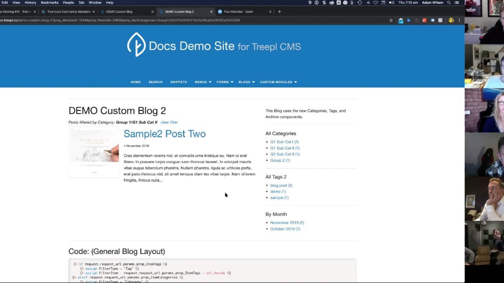504x283 pixels.
Task: Expand the BLOGS dropdown in navigation
Action: 246,82
